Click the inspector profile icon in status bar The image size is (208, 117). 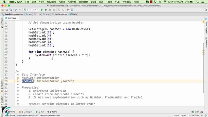(205, 115)
